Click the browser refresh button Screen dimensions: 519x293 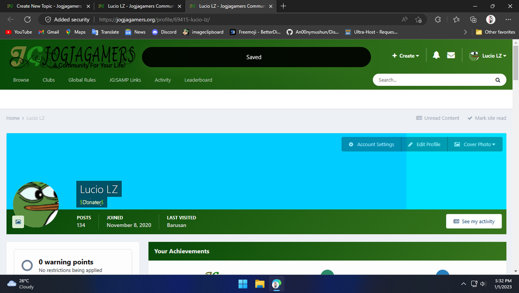(x=27, y=19)
